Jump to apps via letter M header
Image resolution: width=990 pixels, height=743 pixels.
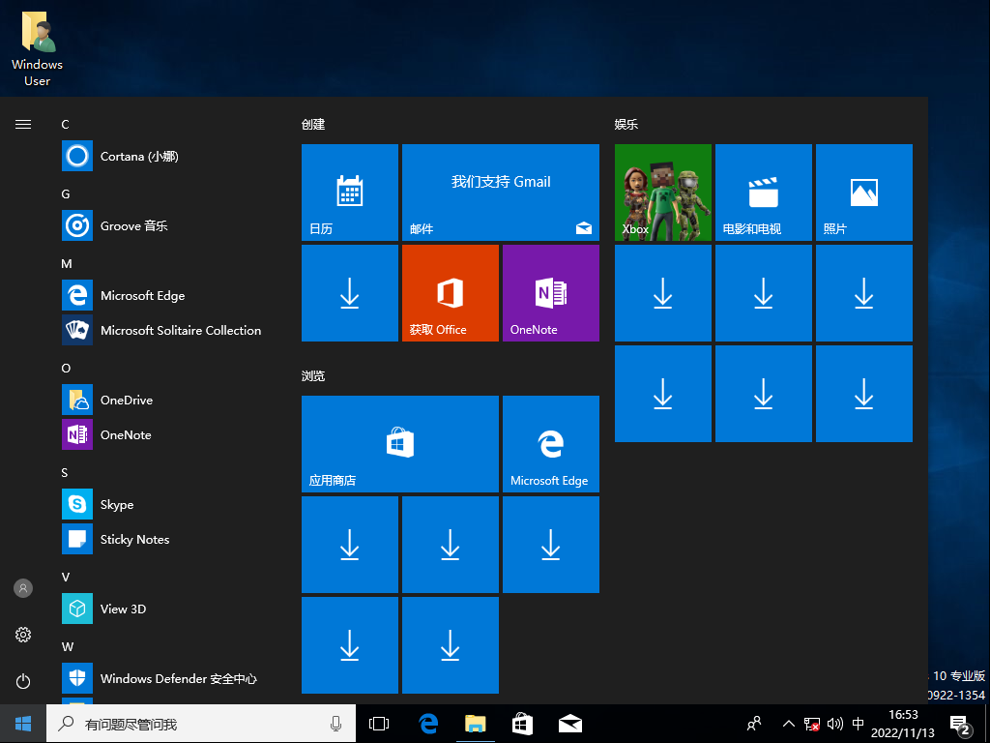[x=67, y=263]
